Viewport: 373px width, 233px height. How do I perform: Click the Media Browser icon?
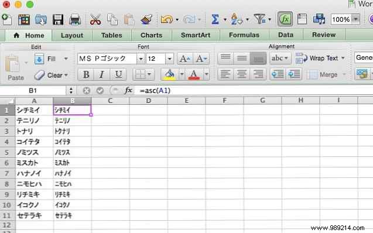point(319,19)
